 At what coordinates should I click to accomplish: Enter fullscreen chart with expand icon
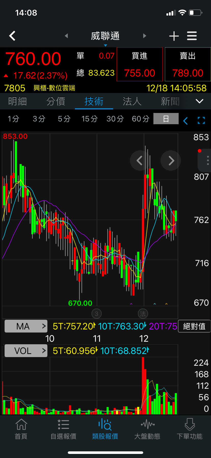201,120
